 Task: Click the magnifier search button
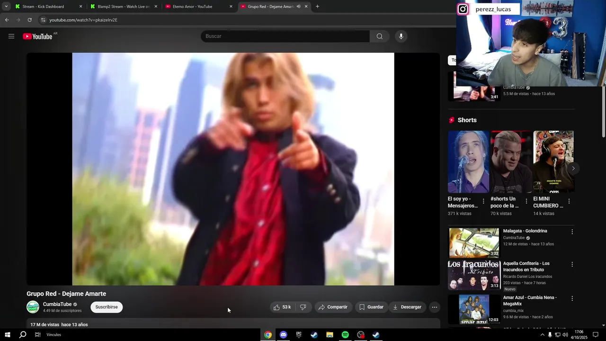(x=379, y=36)
